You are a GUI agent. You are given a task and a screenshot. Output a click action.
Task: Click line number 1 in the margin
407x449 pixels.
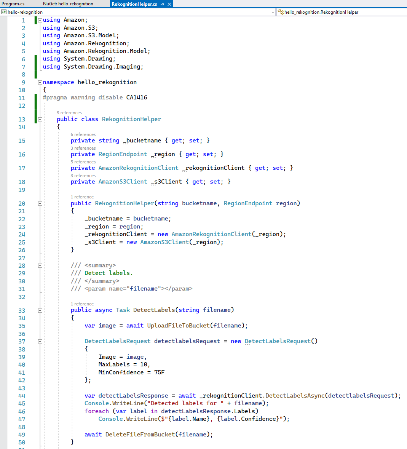point(23,20)
